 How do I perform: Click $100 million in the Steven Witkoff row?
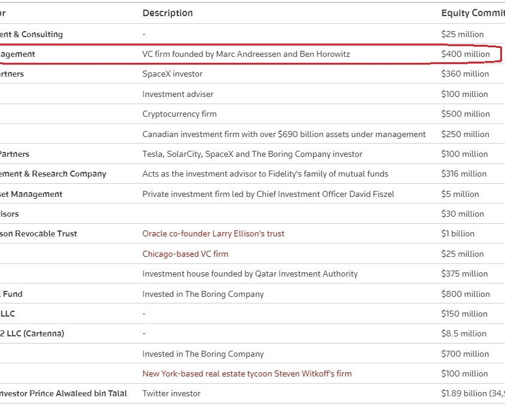(464, 373)
